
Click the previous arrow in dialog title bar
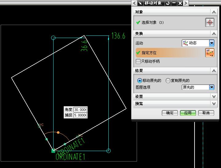click(134, 3)
